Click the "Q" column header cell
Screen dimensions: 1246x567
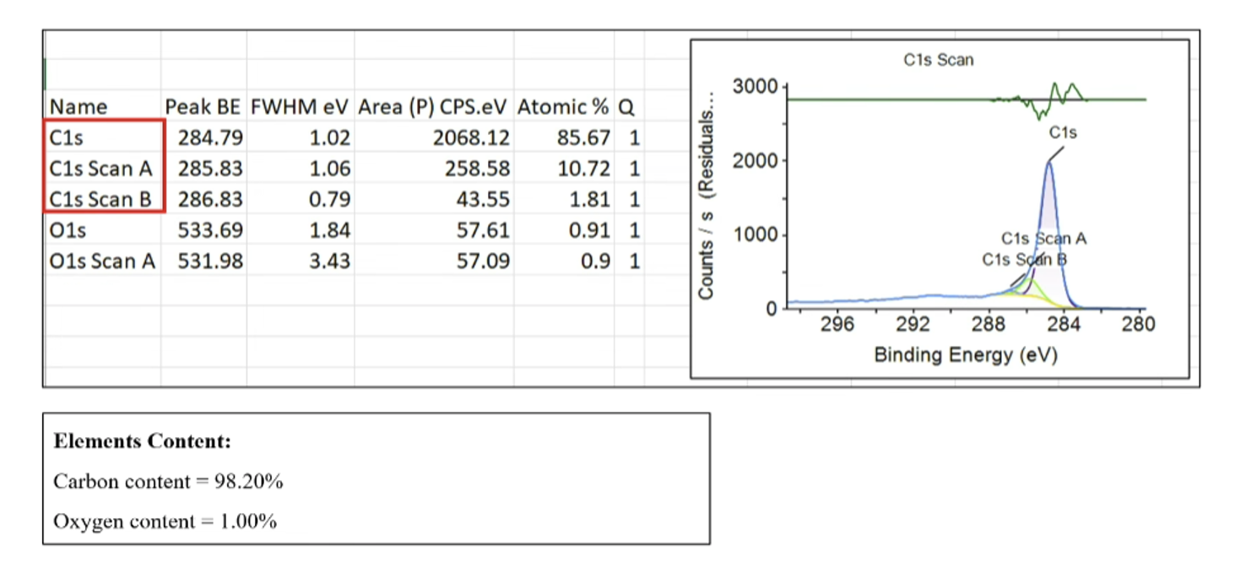626,107
